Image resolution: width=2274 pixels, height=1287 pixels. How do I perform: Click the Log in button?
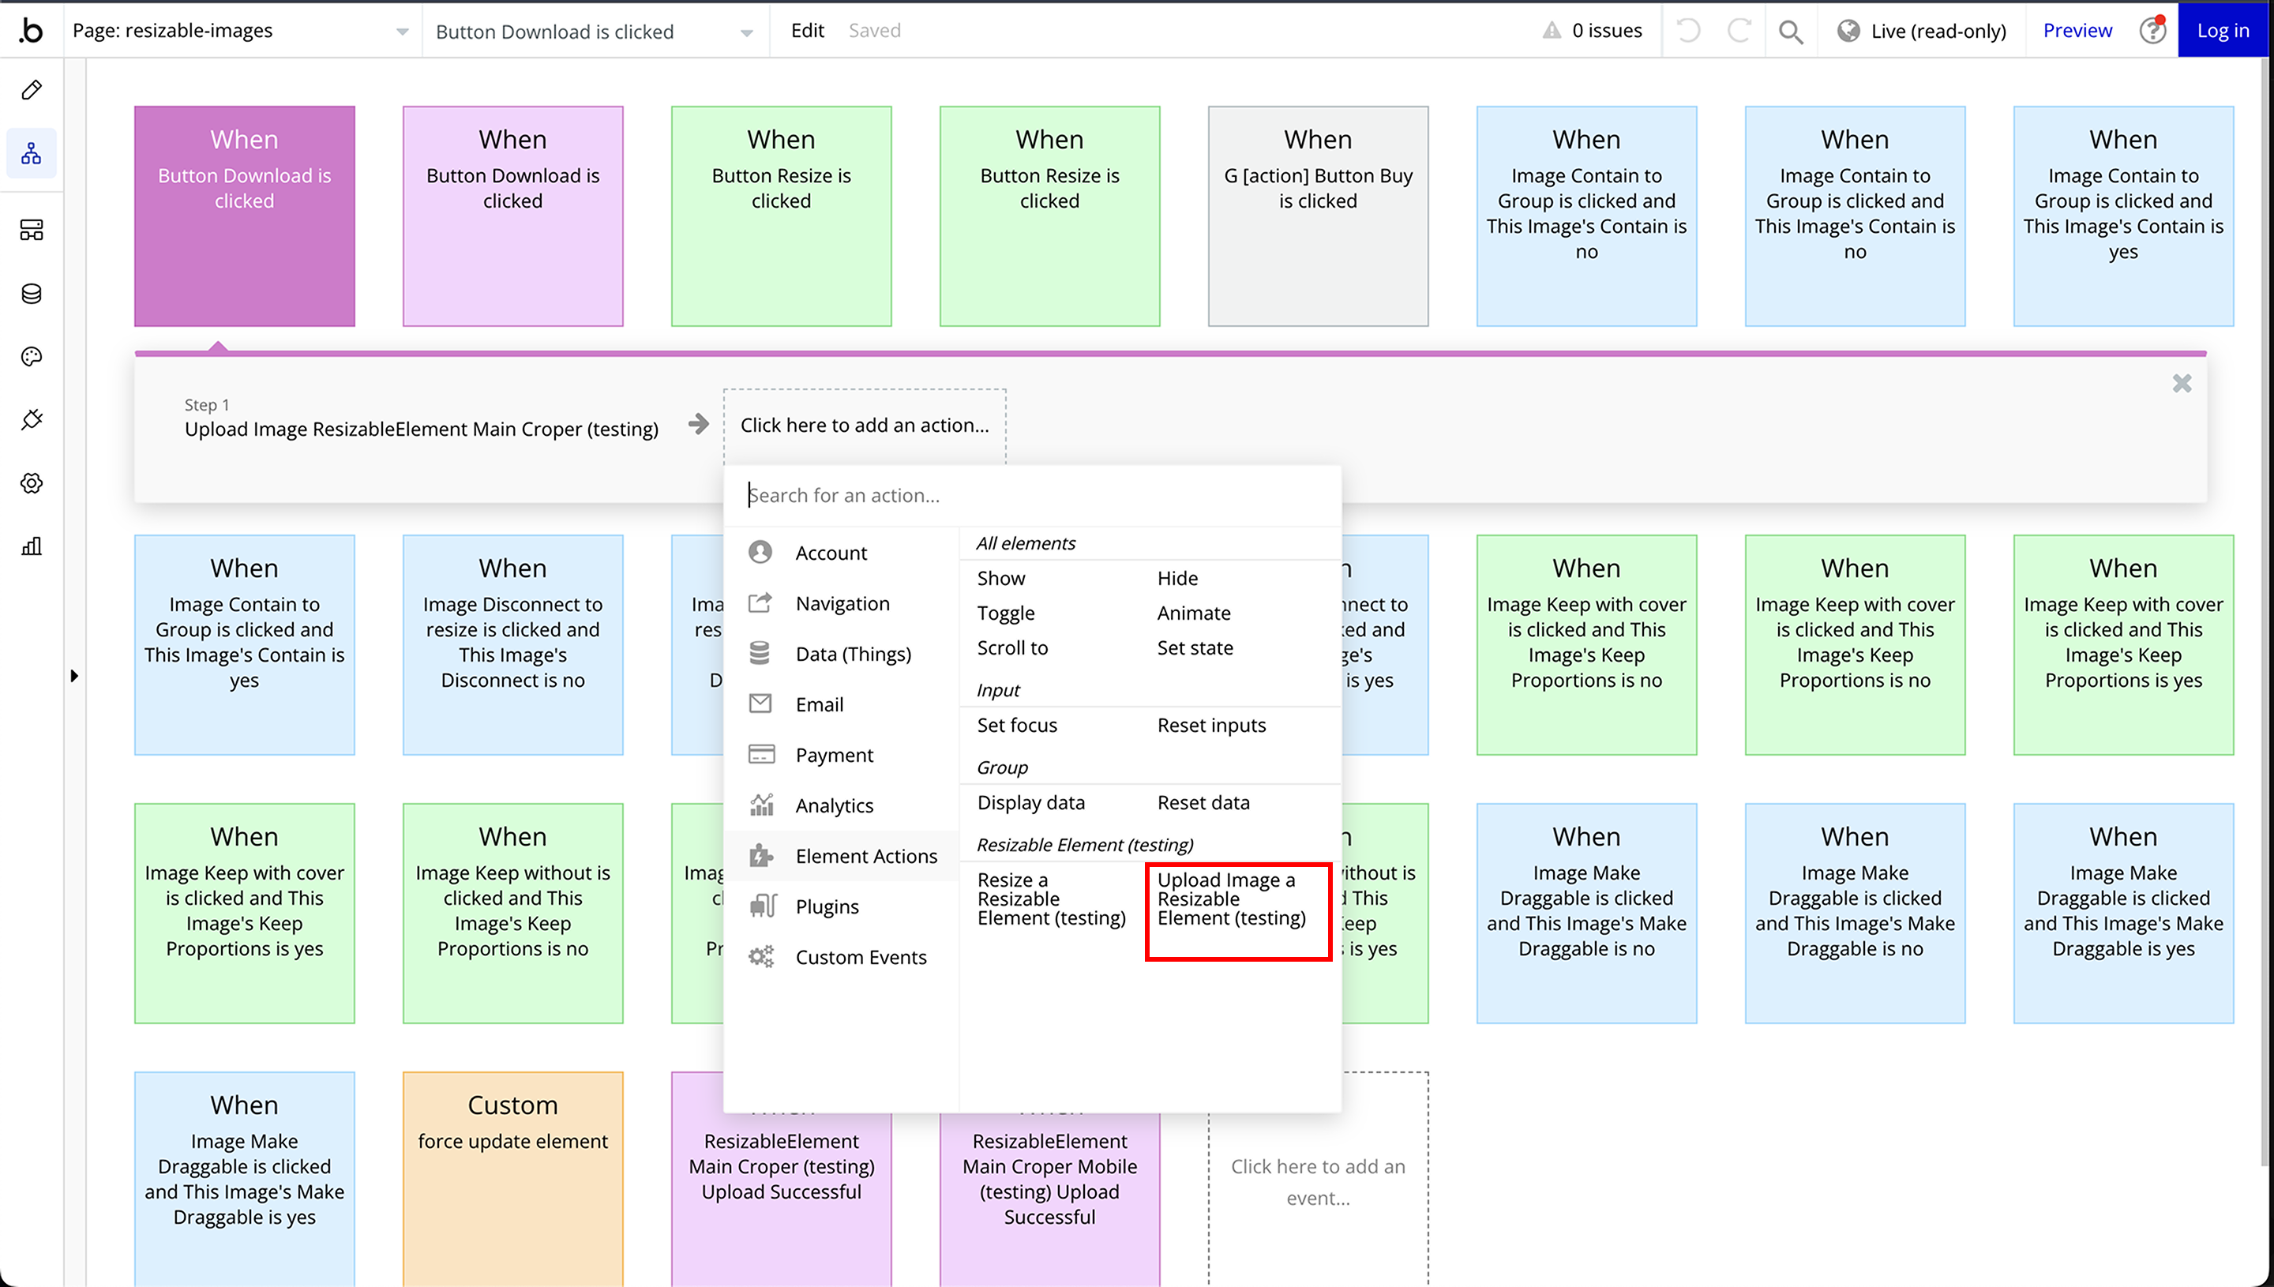(x=2222, y=31)
